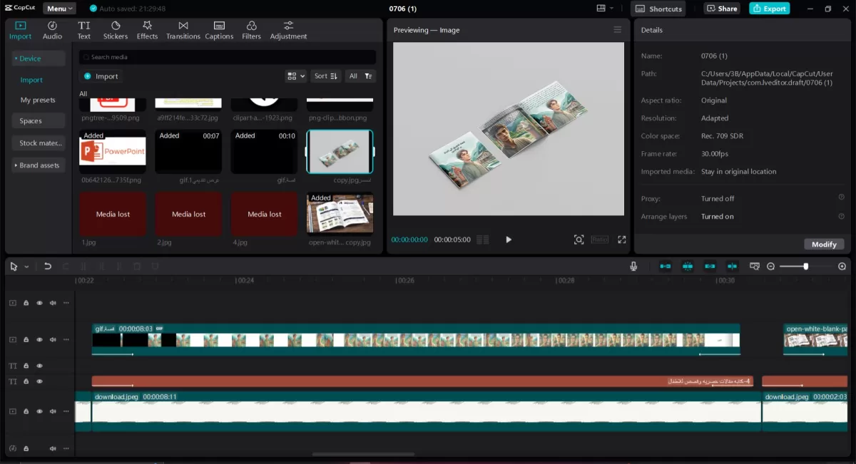The height and width of the screenshot is (464, 856).
Task: Lock the download.jpeg main track
Action: point(26,411)
